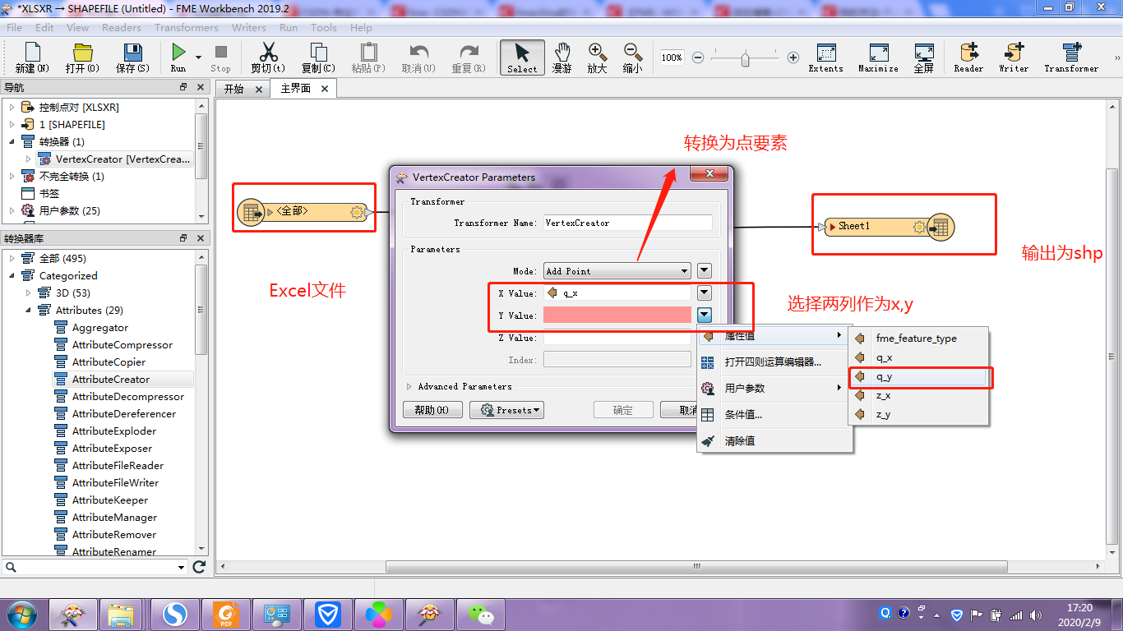1123x631 pixels.
Task: Click the canvas horizontal scrollbar
Action: coord(696,566)
